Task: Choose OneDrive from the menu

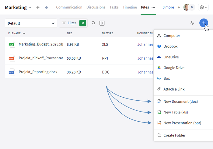Action: coord(183,57)
